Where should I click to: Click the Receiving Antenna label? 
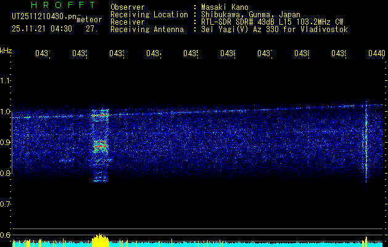tap(147, 30)
